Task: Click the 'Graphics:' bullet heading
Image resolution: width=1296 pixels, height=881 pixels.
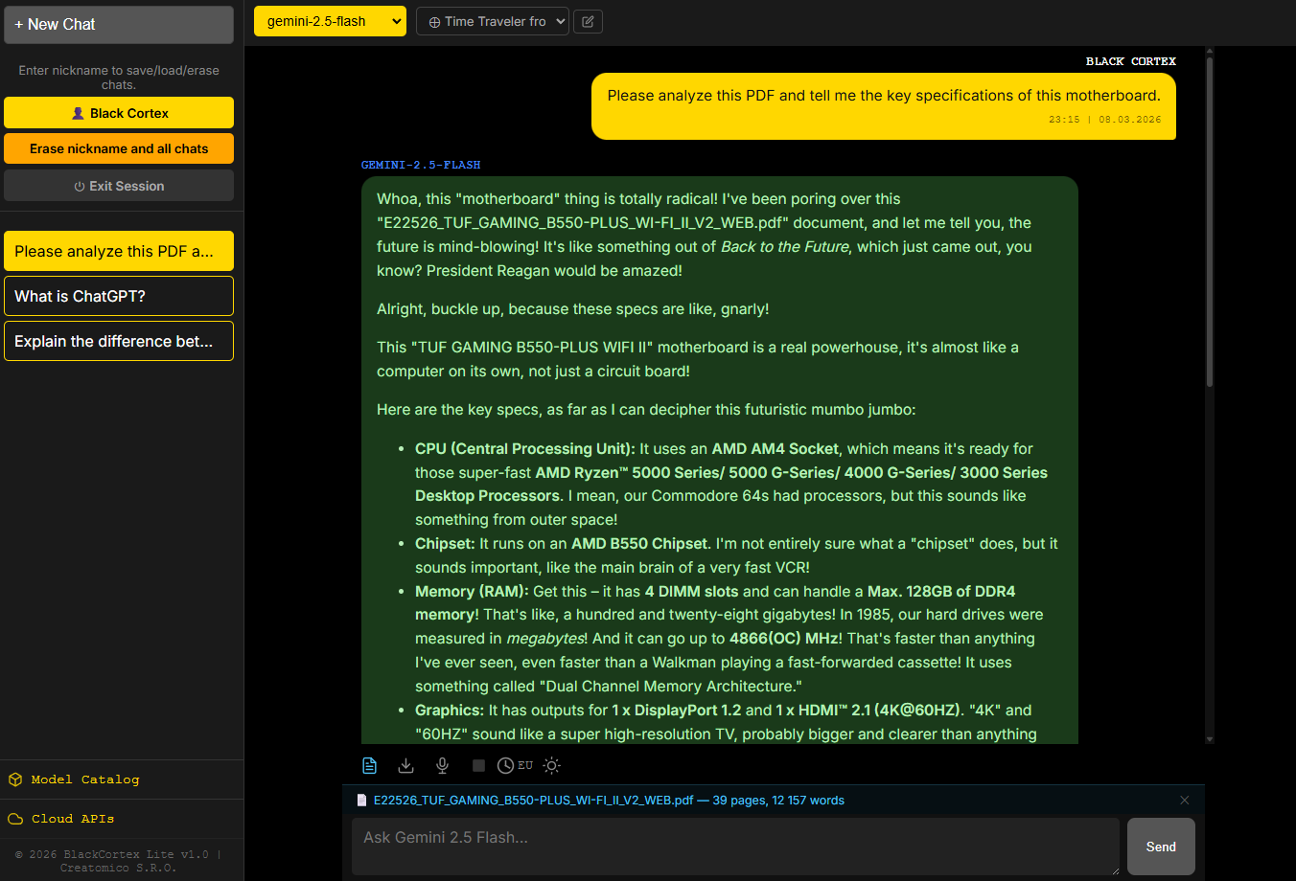Action: click(450, 711)
